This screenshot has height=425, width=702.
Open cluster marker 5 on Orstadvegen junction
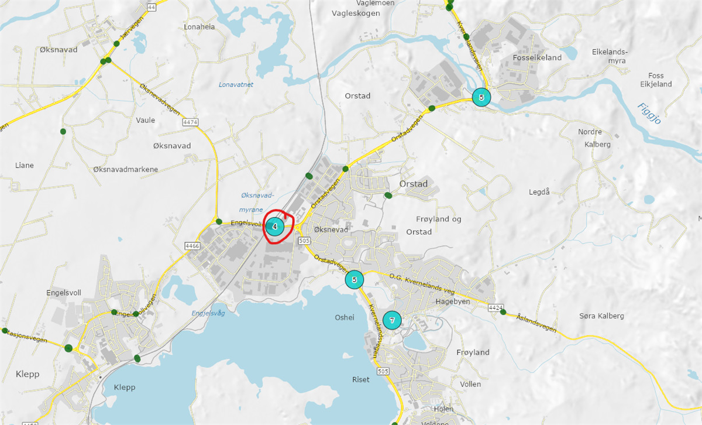pyautogui.click(x=354, y=280)
